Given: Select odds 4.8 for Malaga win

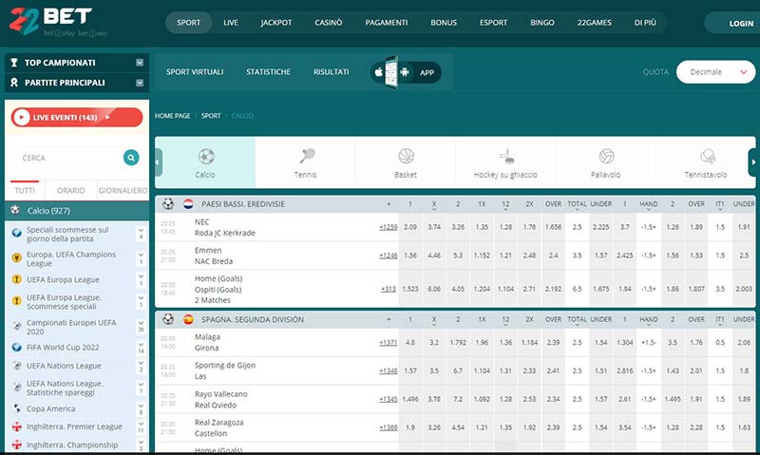Looking at the screenshot, I should coord(410,342).
